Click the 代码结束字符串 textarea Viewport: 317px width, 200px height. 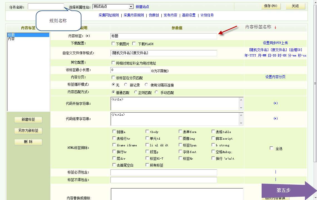[175, 119]
